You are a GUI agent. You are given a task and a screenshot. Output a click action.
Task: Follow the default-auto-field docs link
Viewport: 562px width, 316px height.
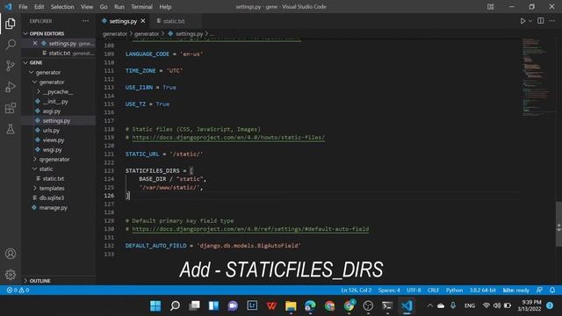click(250, 228)
